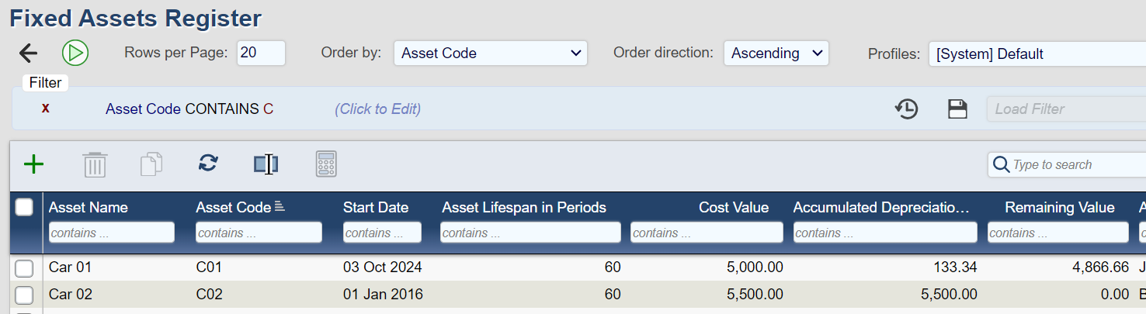Remove the Asset Code filter with red X
Screen dimensions: 1146x314
coord(46,109)
